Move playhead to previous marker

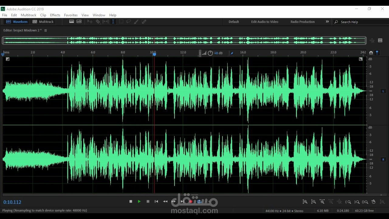click(x=157, y=201)
